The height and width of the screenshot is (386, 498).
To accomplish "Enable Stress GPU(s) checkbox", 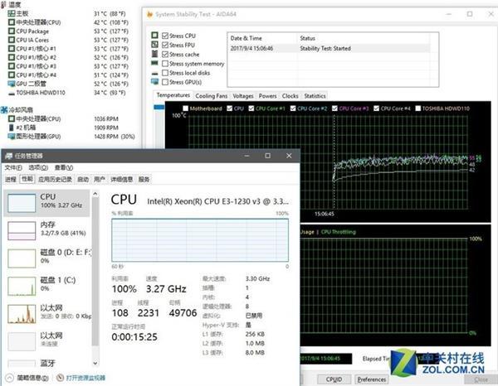I will [x=165, y=82].
